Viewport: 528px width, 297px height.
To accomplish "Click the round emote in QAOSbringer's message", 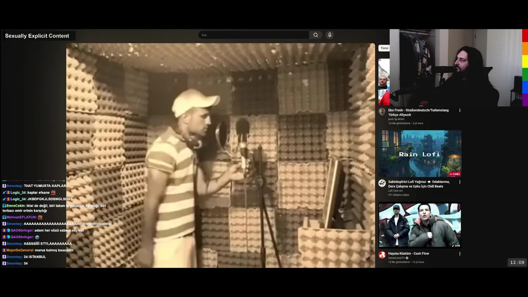I will [37, 237].
